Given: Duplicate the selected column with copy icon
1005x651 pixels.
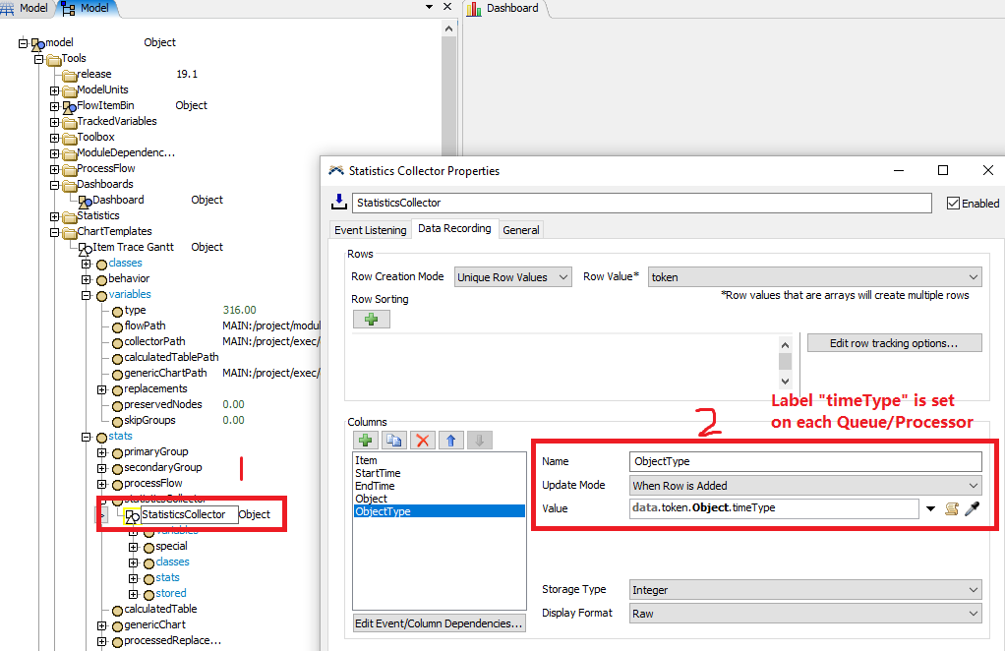Looking at the screenshot, I should pyautogui.click(x=393, y=441).
